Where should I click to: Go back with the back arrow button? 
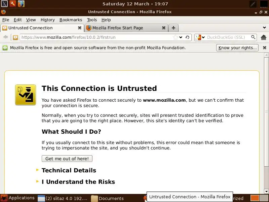click(x=5, y=37)
